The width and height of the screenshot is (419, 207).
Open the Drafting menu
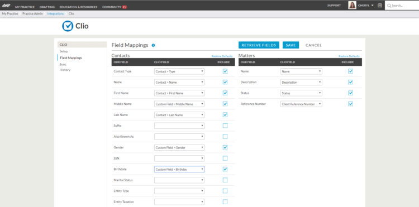point(47,7)
